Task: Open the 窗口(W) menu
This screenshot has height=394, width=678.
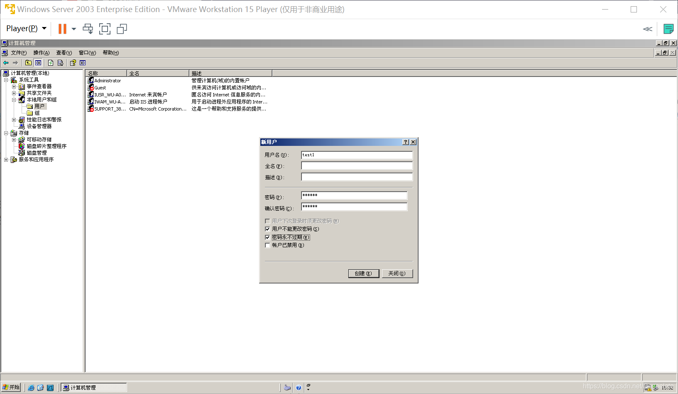Action: (x=87, y=53)
